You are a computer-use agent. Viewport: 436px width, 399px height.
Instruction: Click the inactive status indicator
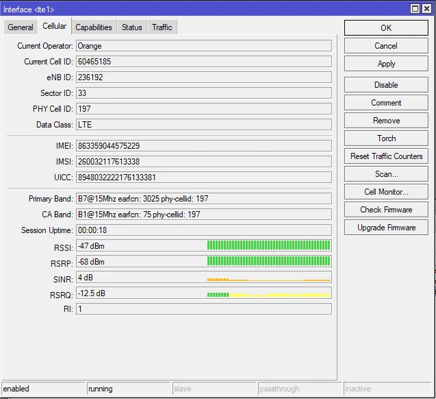click(x=387, y=389)
